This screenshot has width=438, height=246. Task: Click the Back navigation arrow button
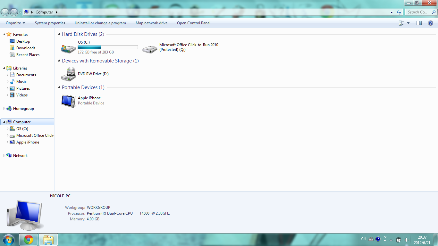pyautogui.click(x=5, y=12)
